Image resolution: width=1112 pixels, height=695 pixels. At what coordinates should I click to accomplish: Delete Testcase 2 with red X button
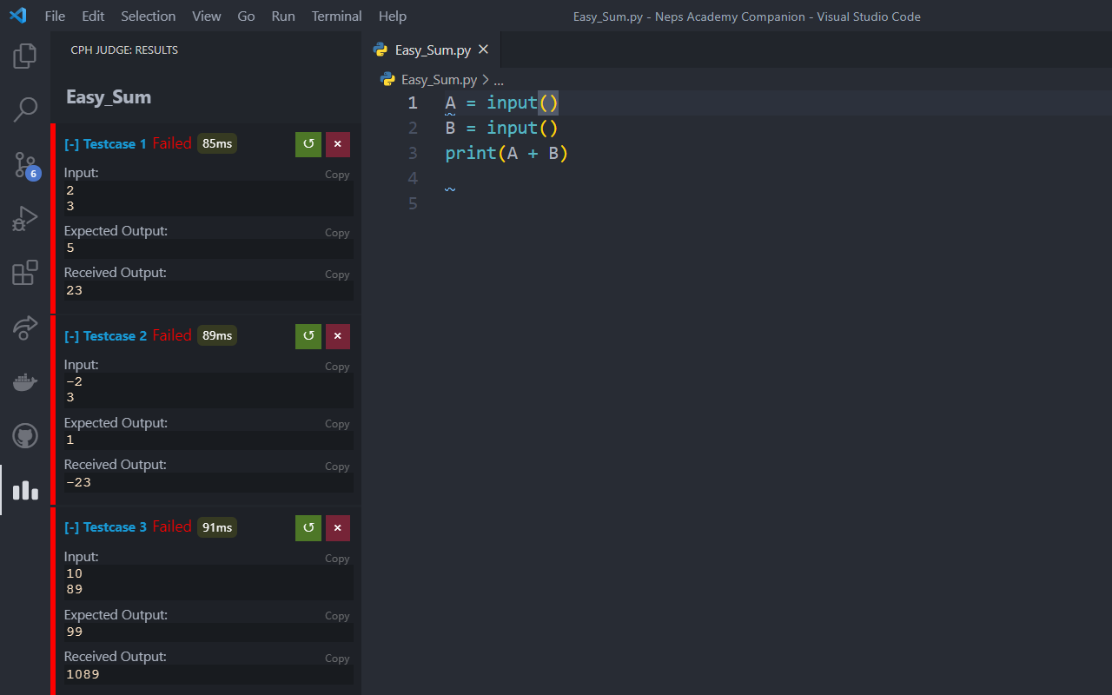(338, 336)
